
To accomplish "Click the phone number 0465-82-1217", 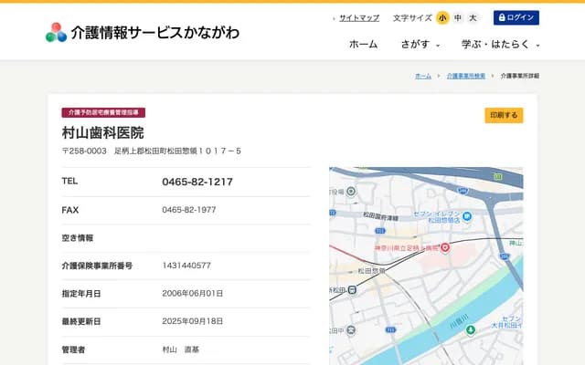I will click(x=197, y=182).
